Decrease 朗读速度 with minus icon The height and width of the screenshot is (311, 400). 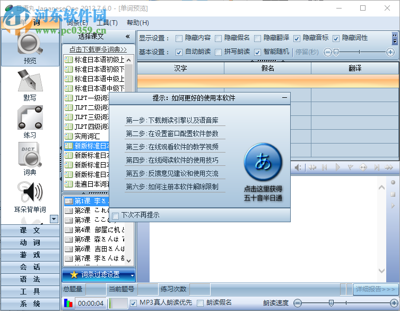pos(297,303)
